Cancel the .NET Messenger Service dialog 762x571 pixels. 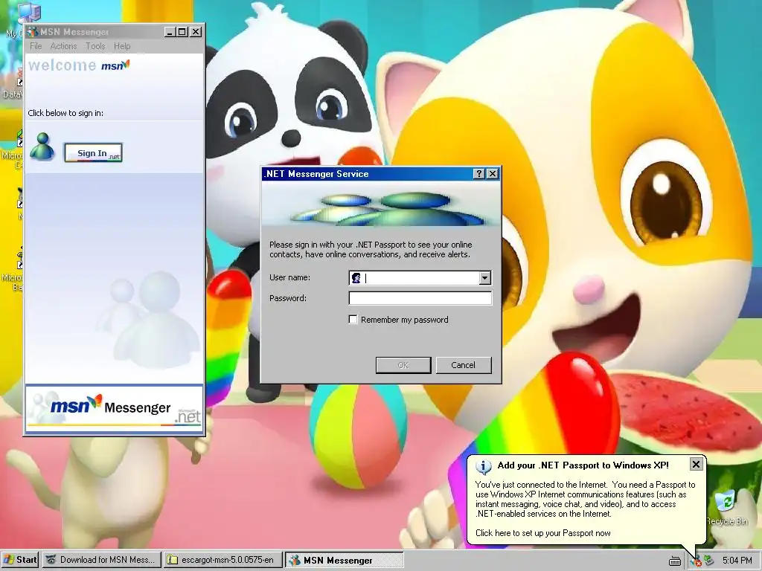click(464, 365)
